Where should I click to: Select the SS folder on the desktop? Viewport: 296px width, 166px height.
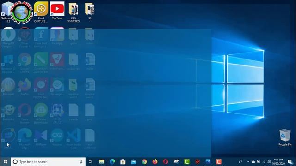tap(90, 11)
